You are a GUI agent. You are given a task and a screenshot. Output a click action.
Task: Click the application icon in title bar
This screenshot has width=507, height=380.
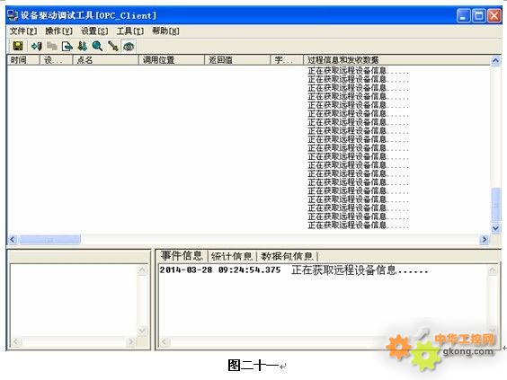[x=13, y=15]
